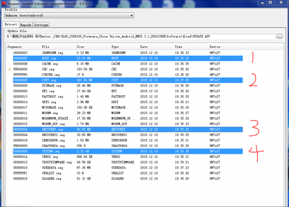Image resolution: width=289 pixels, height=207 pixels.
Task: Select the SYSTEM.img file row
Action: pos(128,151)
